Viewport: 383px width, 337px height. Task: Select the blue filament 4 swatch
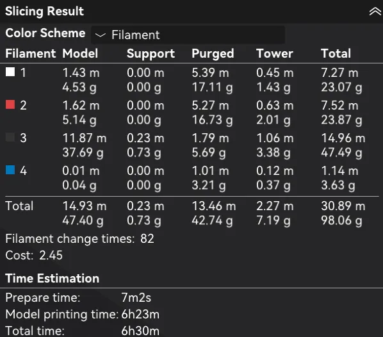click(x=10, y=170)
